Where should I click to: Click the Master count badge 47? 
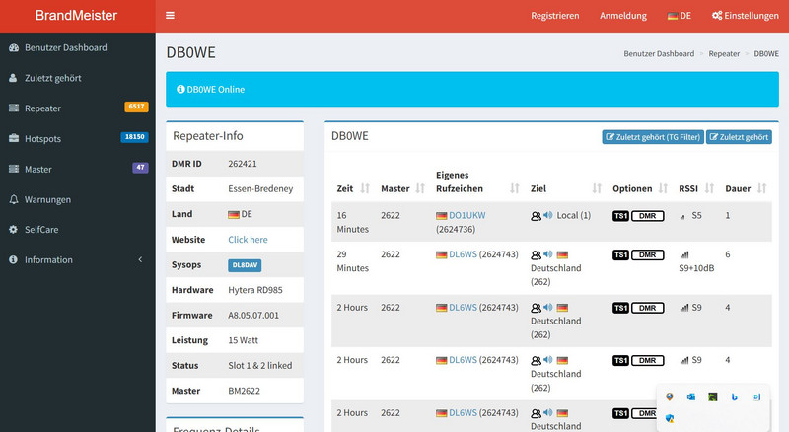140,167
